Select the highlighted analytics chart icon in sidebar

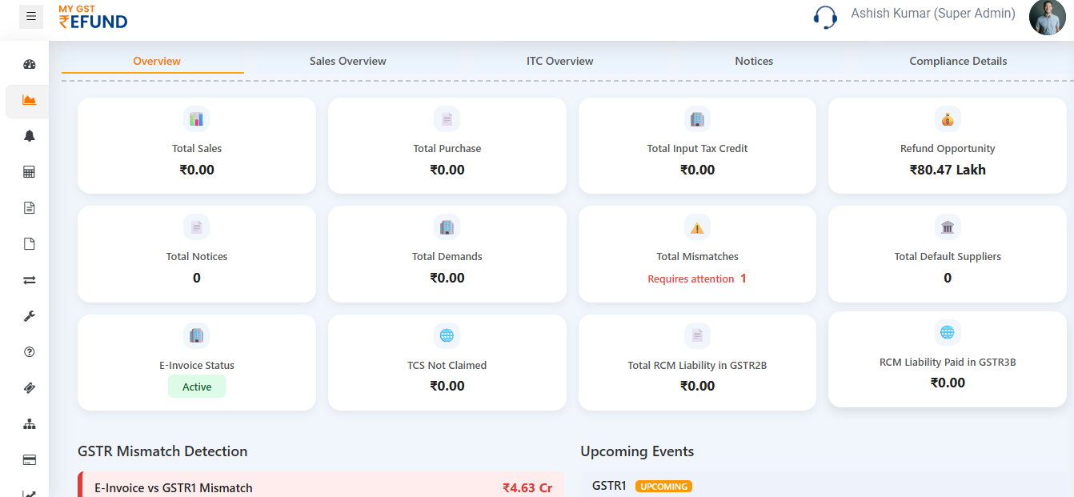(x=29, y=101)
